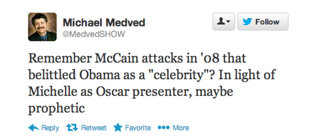Click the Favorite text link
311x138 pixels.
click(138, 128)
